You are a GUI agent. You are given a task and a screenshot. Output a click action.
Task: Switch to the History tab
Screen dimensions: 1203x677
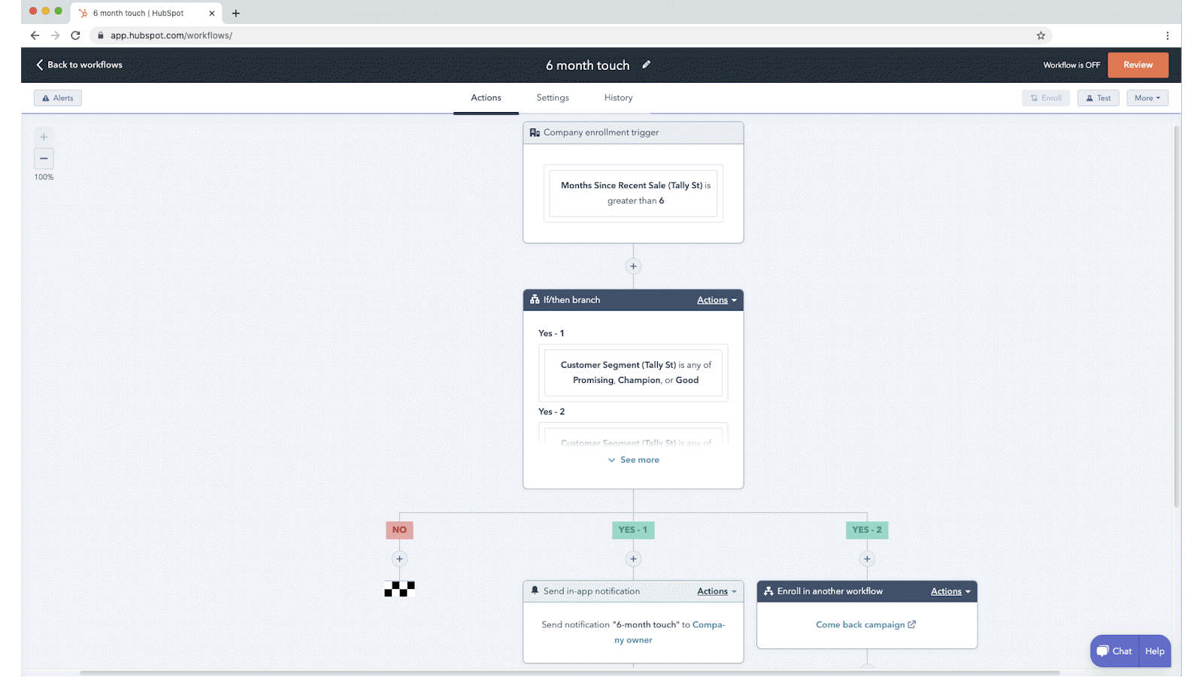[618, 98]
